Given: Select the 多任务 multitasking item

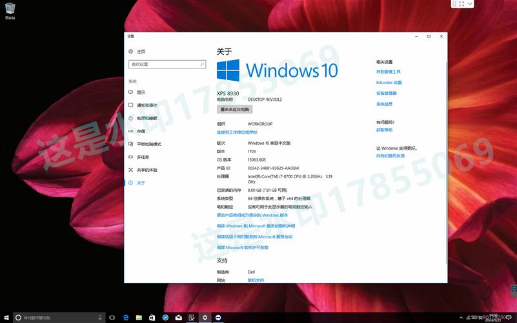Looking at the screenshot, I should coord(143,157).
